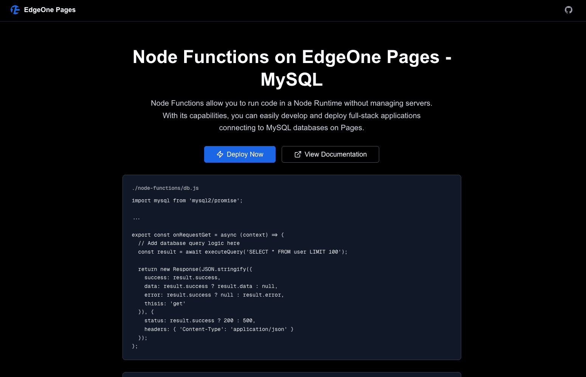Click the lightning bolt icon in Deploy Now

point(220,154)
